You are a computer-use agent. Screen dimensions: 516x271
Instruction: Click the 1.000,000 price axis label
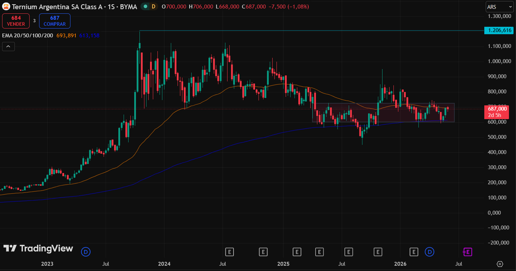pos(500,61)
